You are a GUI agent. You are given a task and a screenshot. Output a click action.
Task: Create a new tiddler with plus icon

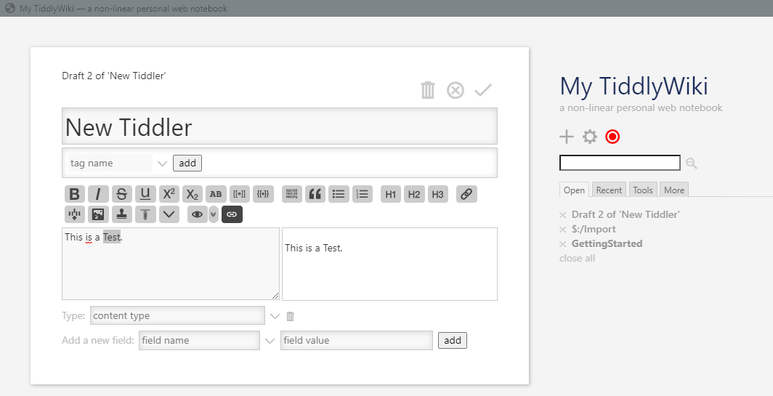567,137
